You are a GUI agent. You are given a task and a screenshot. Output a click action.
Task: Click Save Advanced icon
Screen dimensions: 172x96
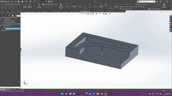(x=39, y=6)
